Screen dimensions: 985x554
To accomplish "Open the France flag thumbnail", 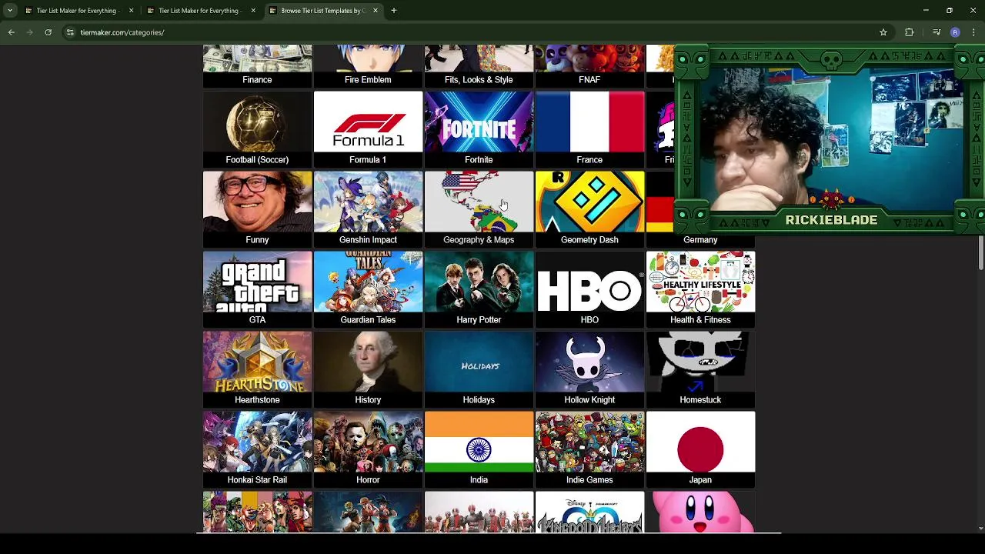I will click(x=589, y=122).
